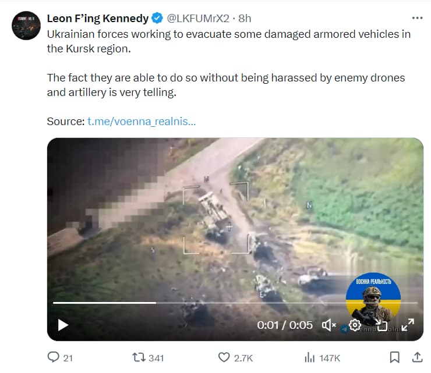Screen dimensions: 431x373
Task: Enable picture-in-picture mode
Action: (x=381, y=325)
